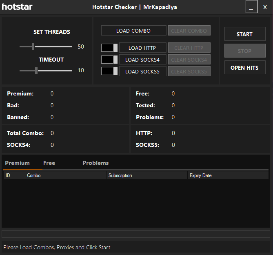The image size is (273, 255).
Task: Click the SOCKS4: count label
Action: pyautogui.click(x=18, y=145)
